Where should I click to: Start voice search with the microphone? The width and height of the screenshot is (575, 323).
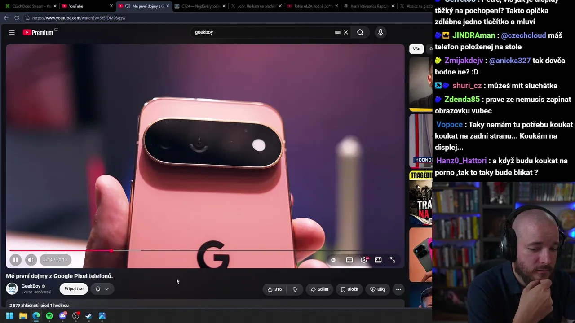click(x=380, y=32)
